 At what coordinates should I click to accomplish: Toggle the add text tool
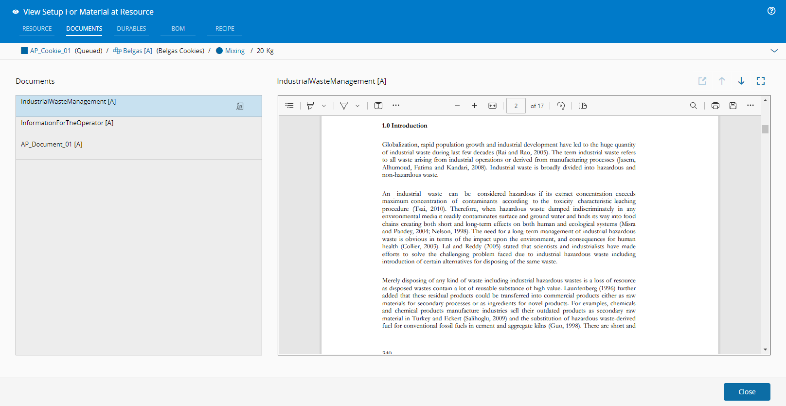[x=378, y=106]
